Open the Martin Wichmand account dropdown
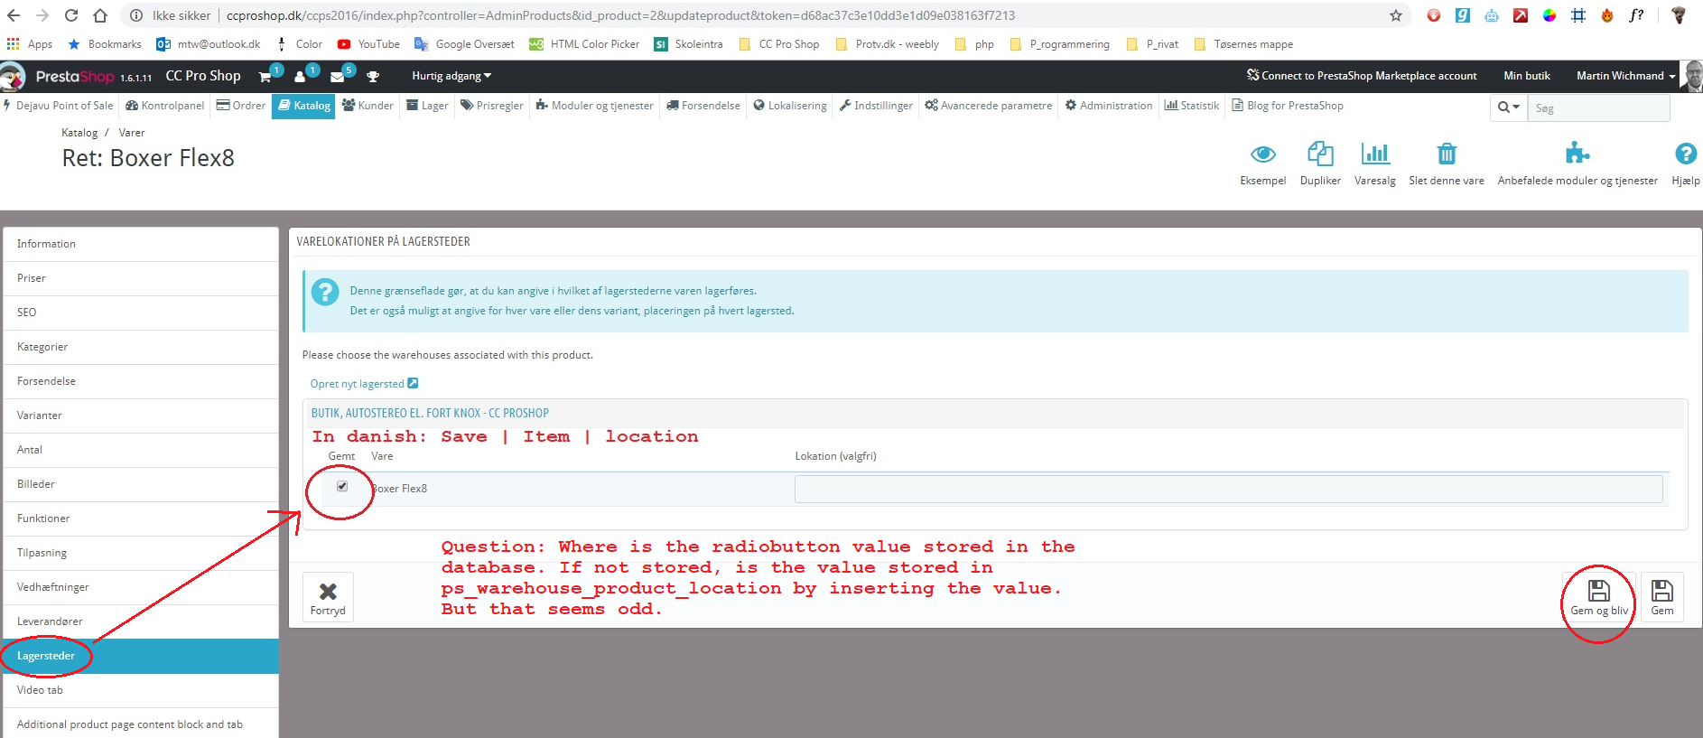 pyautogui.click(x=1625, y=76)
